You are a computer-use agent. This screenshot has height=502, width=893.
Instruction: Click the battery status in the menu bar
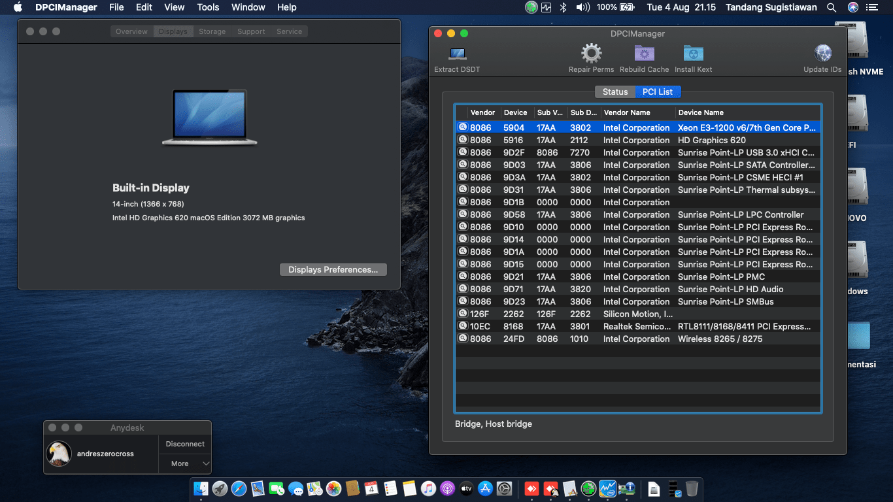click(615, 7)
